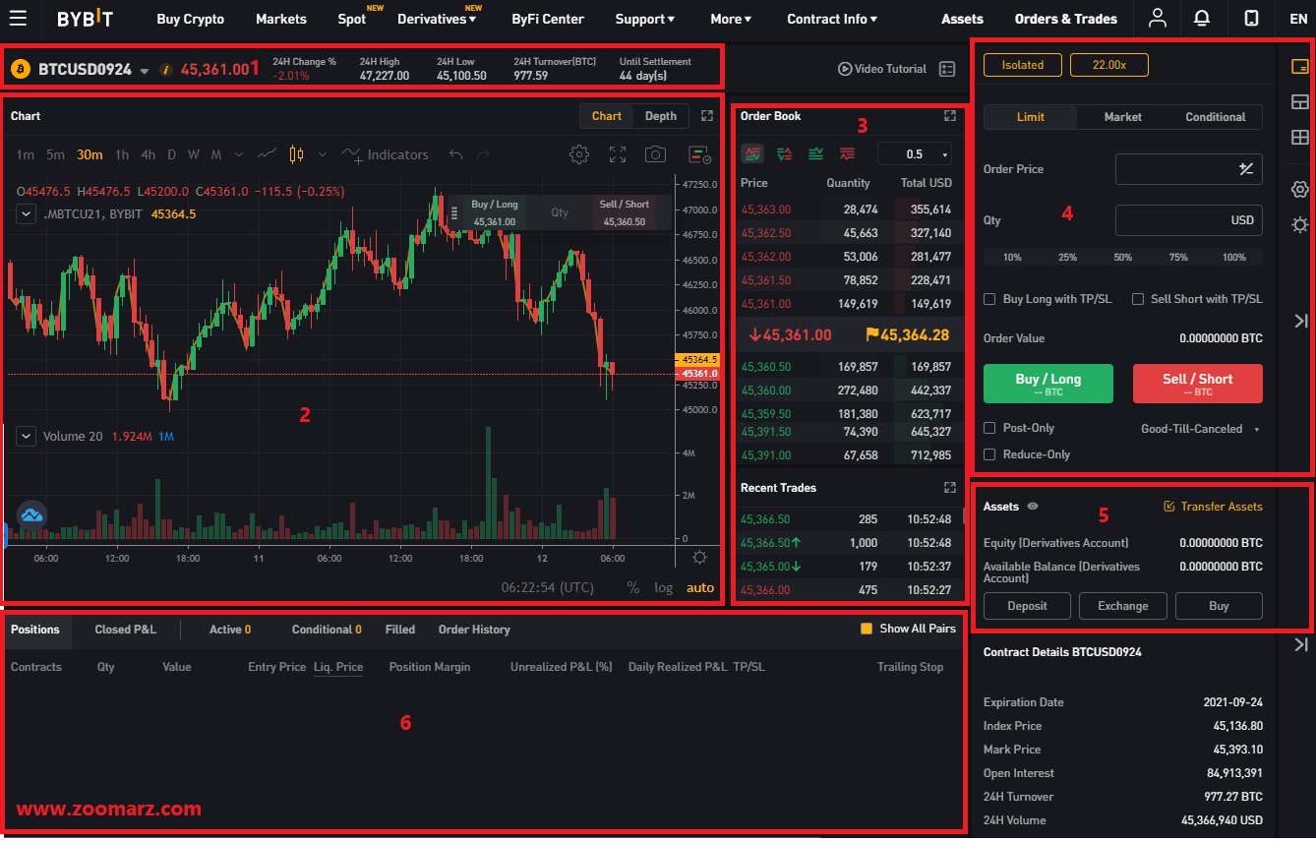
Task: Enable the Post-Only checkbox
Action: pyautogui.click(x=989, y=428)
